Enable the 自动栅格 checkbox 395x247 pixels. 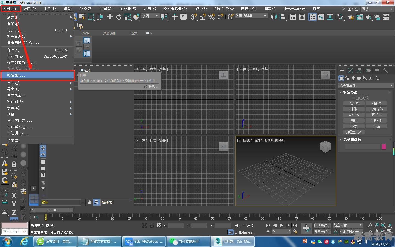354,98
